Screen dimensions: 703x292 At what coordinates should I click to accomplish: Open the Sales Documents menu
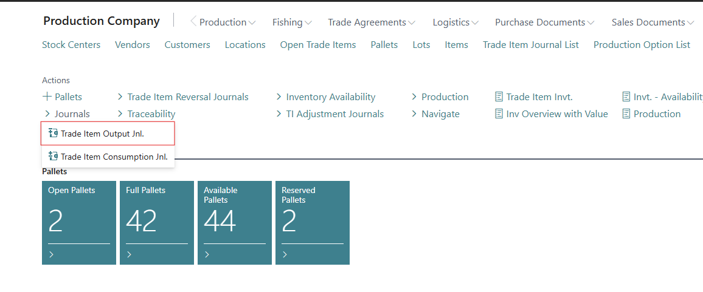pyautogui.click(x=653, y=22)
